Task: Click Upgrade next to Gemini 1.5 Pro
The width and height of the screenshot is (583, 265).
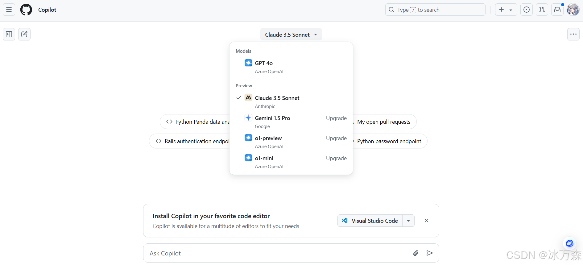Action: (336, 118)
